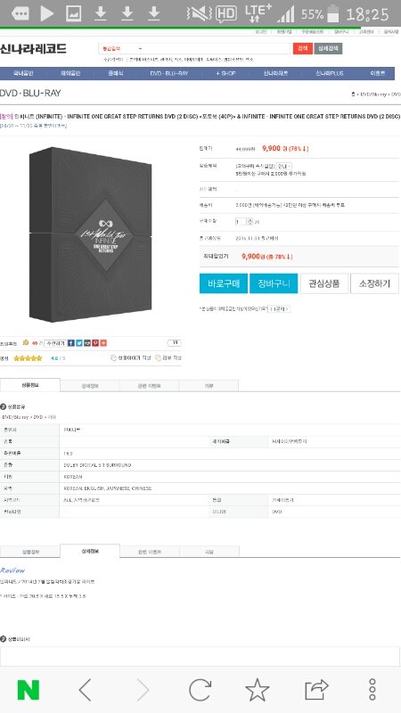
Task: Share product on Twitter icon
Action: (x=79, y=343)
